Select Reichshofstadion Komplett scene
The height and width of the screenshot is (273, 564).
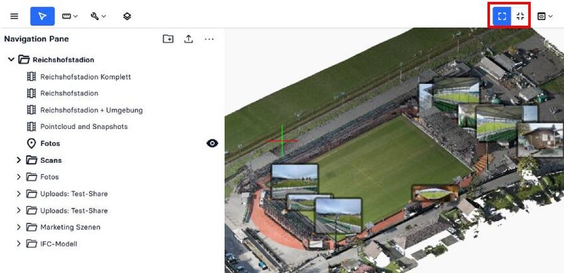(85, 76)
